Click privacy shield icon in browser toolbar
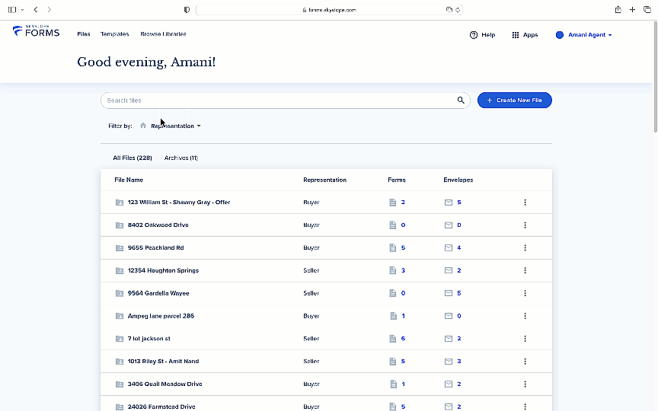Screen dimensions: 658x411 point(187,10)
